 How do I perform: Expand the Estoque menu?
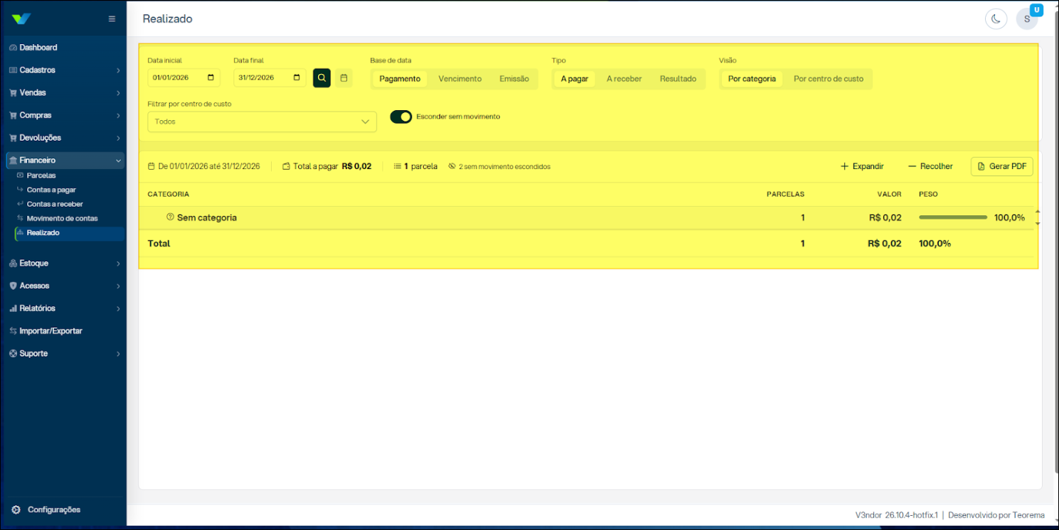(x=63, y=264)
